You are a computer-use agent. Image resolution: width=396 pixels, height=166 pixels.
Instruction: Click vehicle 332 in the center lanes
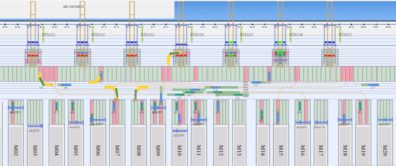coord(238,94)
